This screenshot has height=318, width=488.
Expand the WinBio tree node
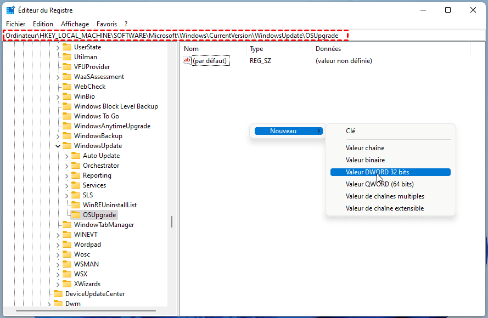pyautogui.click(x=58, y=97)
